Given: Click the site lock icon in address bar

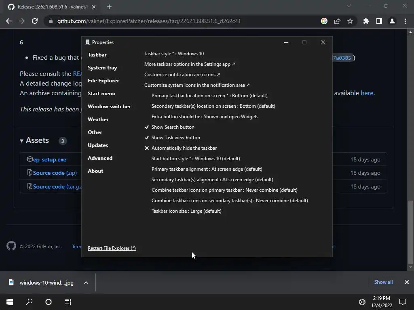Looking at the screenshot, I should (x=51, y=21).
